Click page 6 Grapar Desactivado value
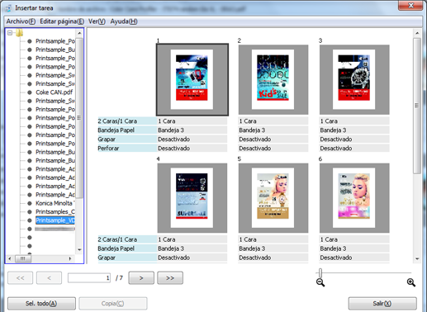Screen dimensions: 427x312 354,258
